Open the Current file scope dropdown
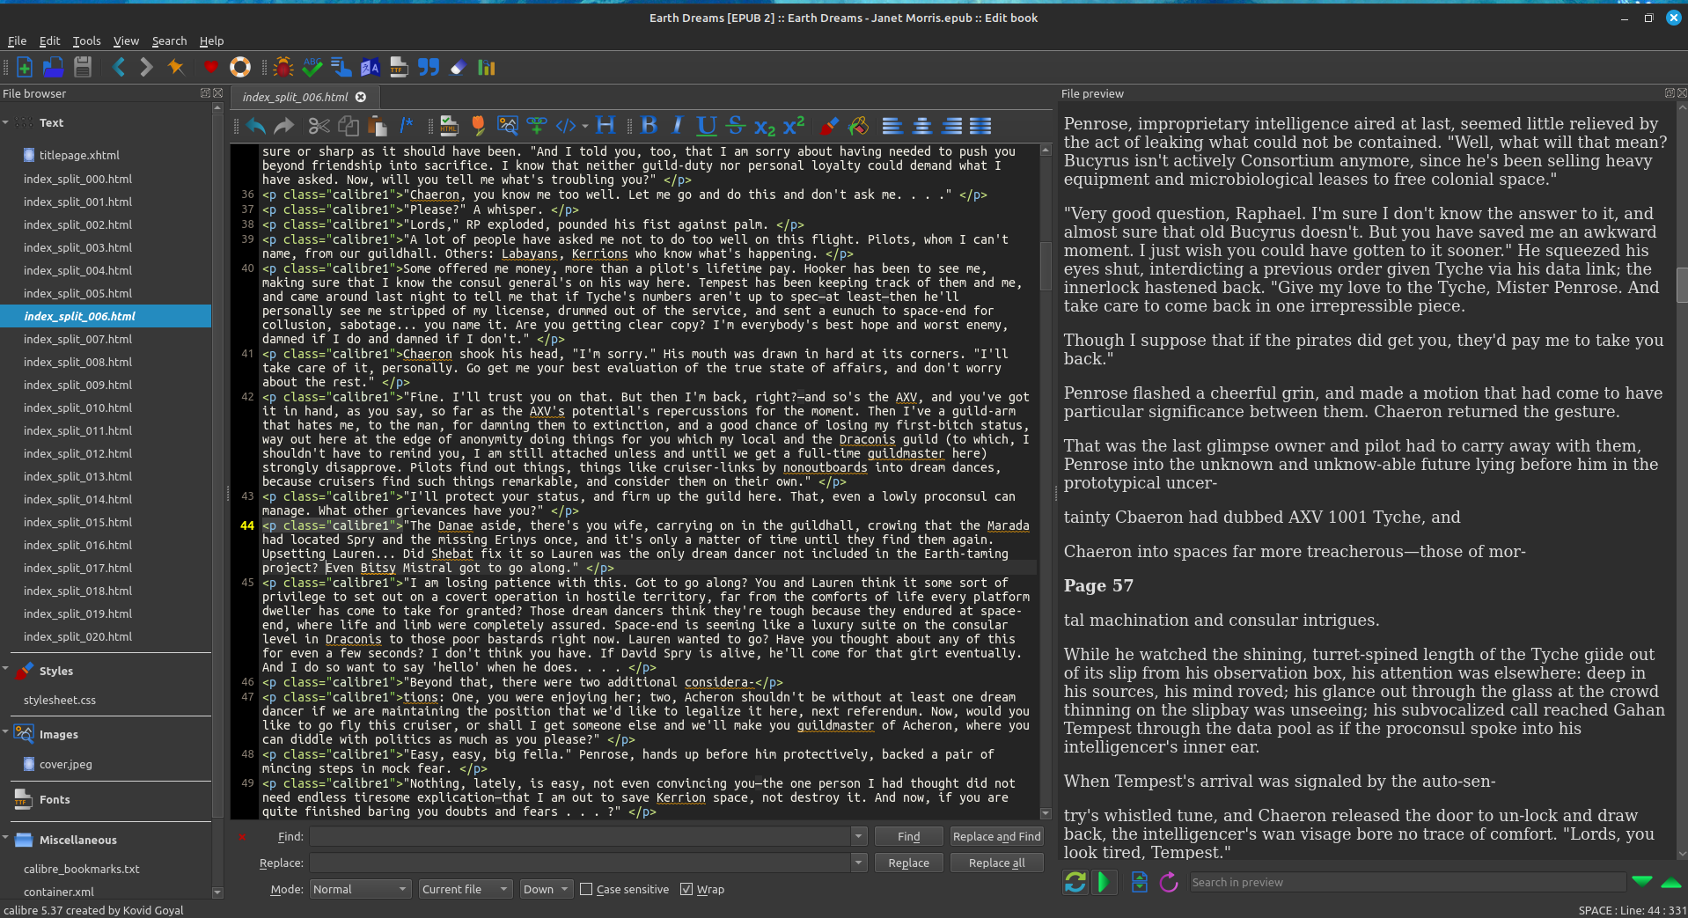 coord(465,889)
